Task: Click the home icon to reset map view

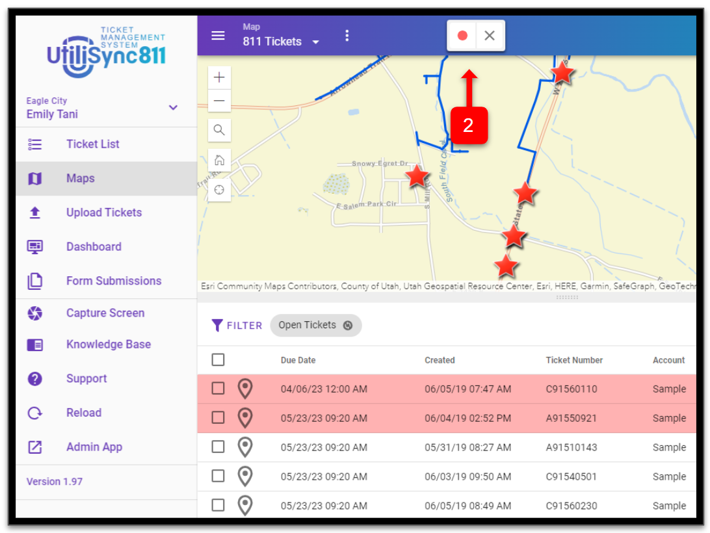Action: coord(219,160)
